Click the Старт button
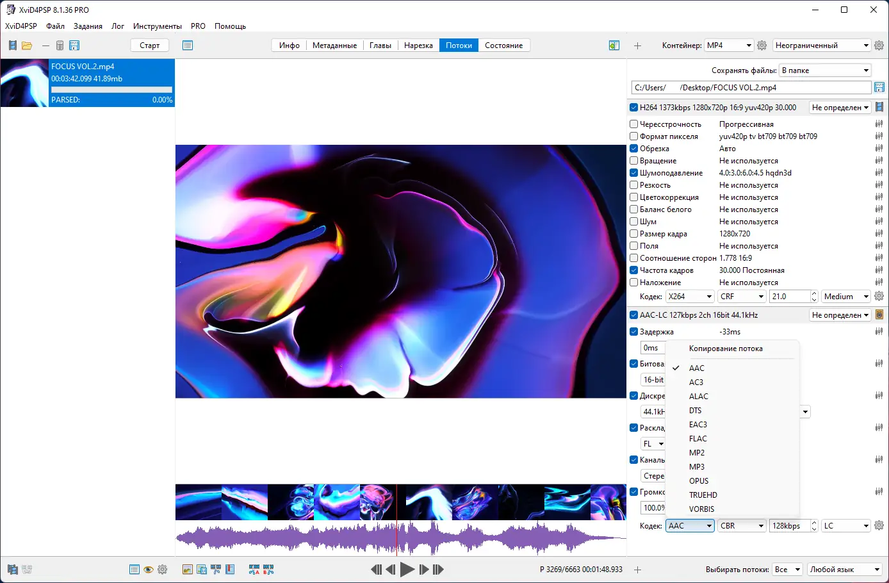Viewport: 889px width, 583px height. tap(150, 45)
